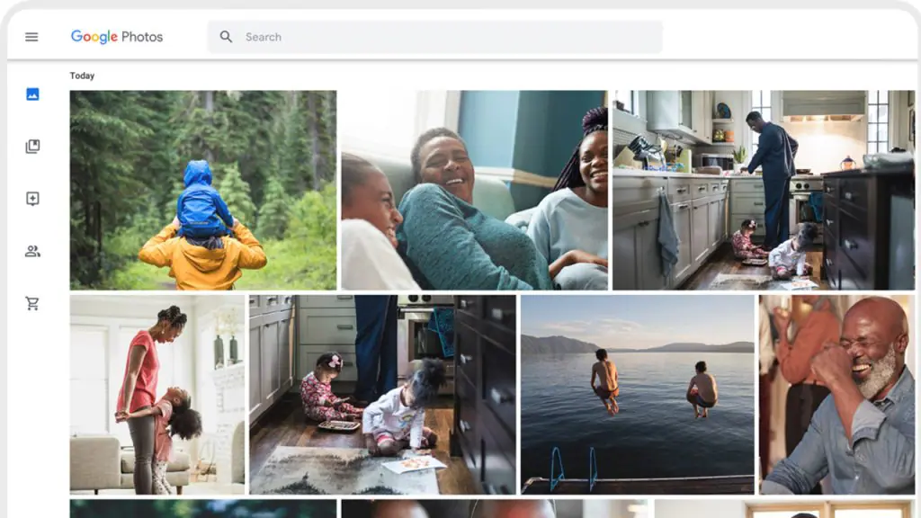Open photo of laughing bearded man
921x518 pixels.
(836, 394)
